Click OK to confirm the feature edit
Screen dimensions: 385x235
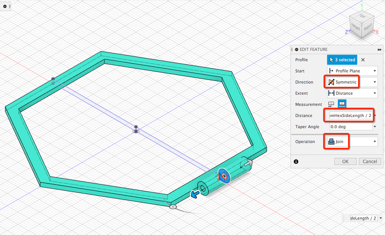tap(345, 161)
